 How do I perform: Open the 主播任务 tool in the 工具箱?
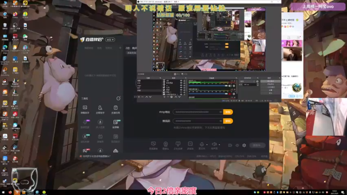point(115,109)
